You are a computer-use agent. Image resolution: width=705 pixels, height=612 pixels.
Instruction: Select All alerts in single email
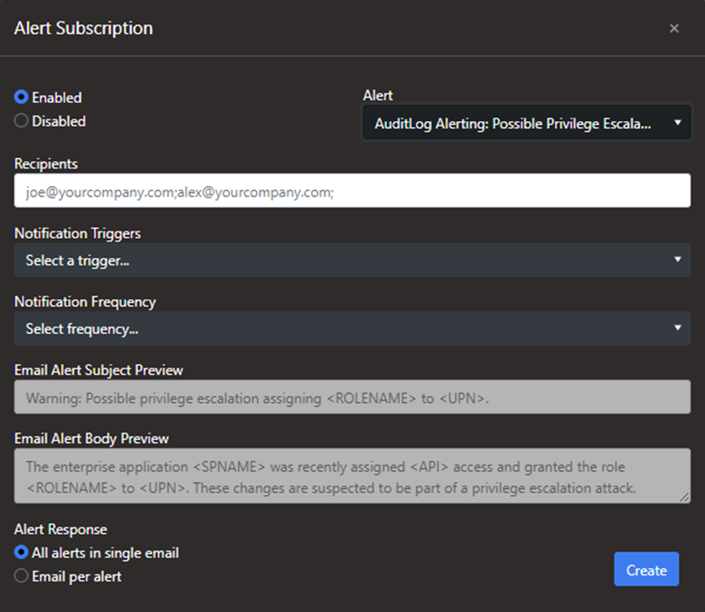(22, 553)
